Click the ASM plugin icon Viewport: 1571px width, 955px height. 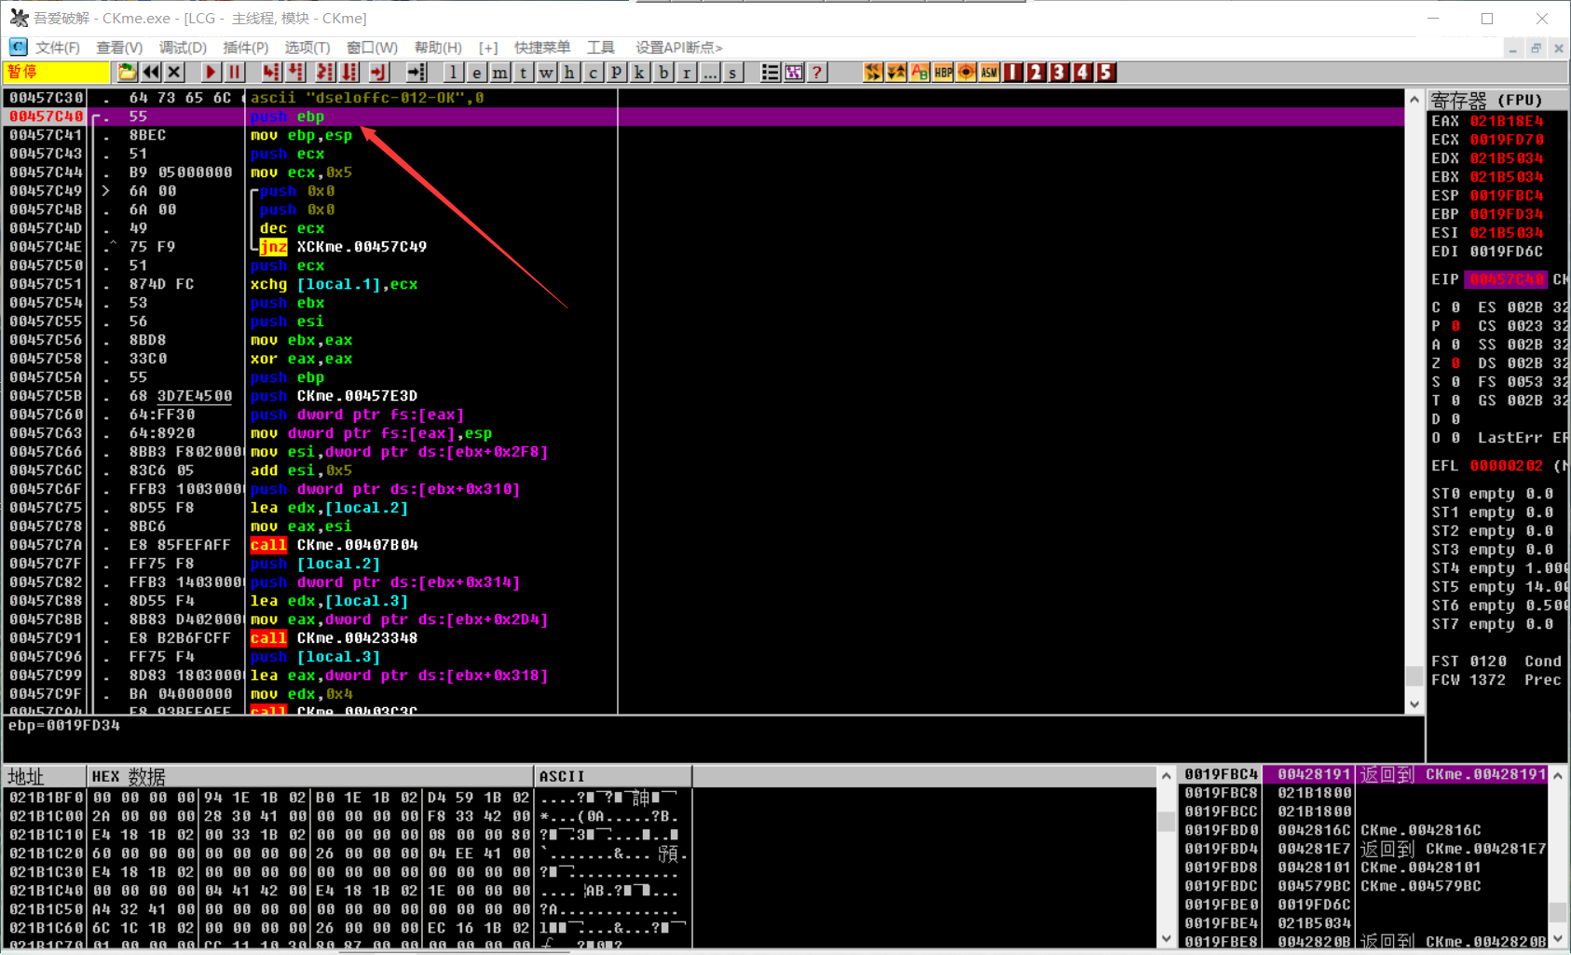[x=989, y=73]
